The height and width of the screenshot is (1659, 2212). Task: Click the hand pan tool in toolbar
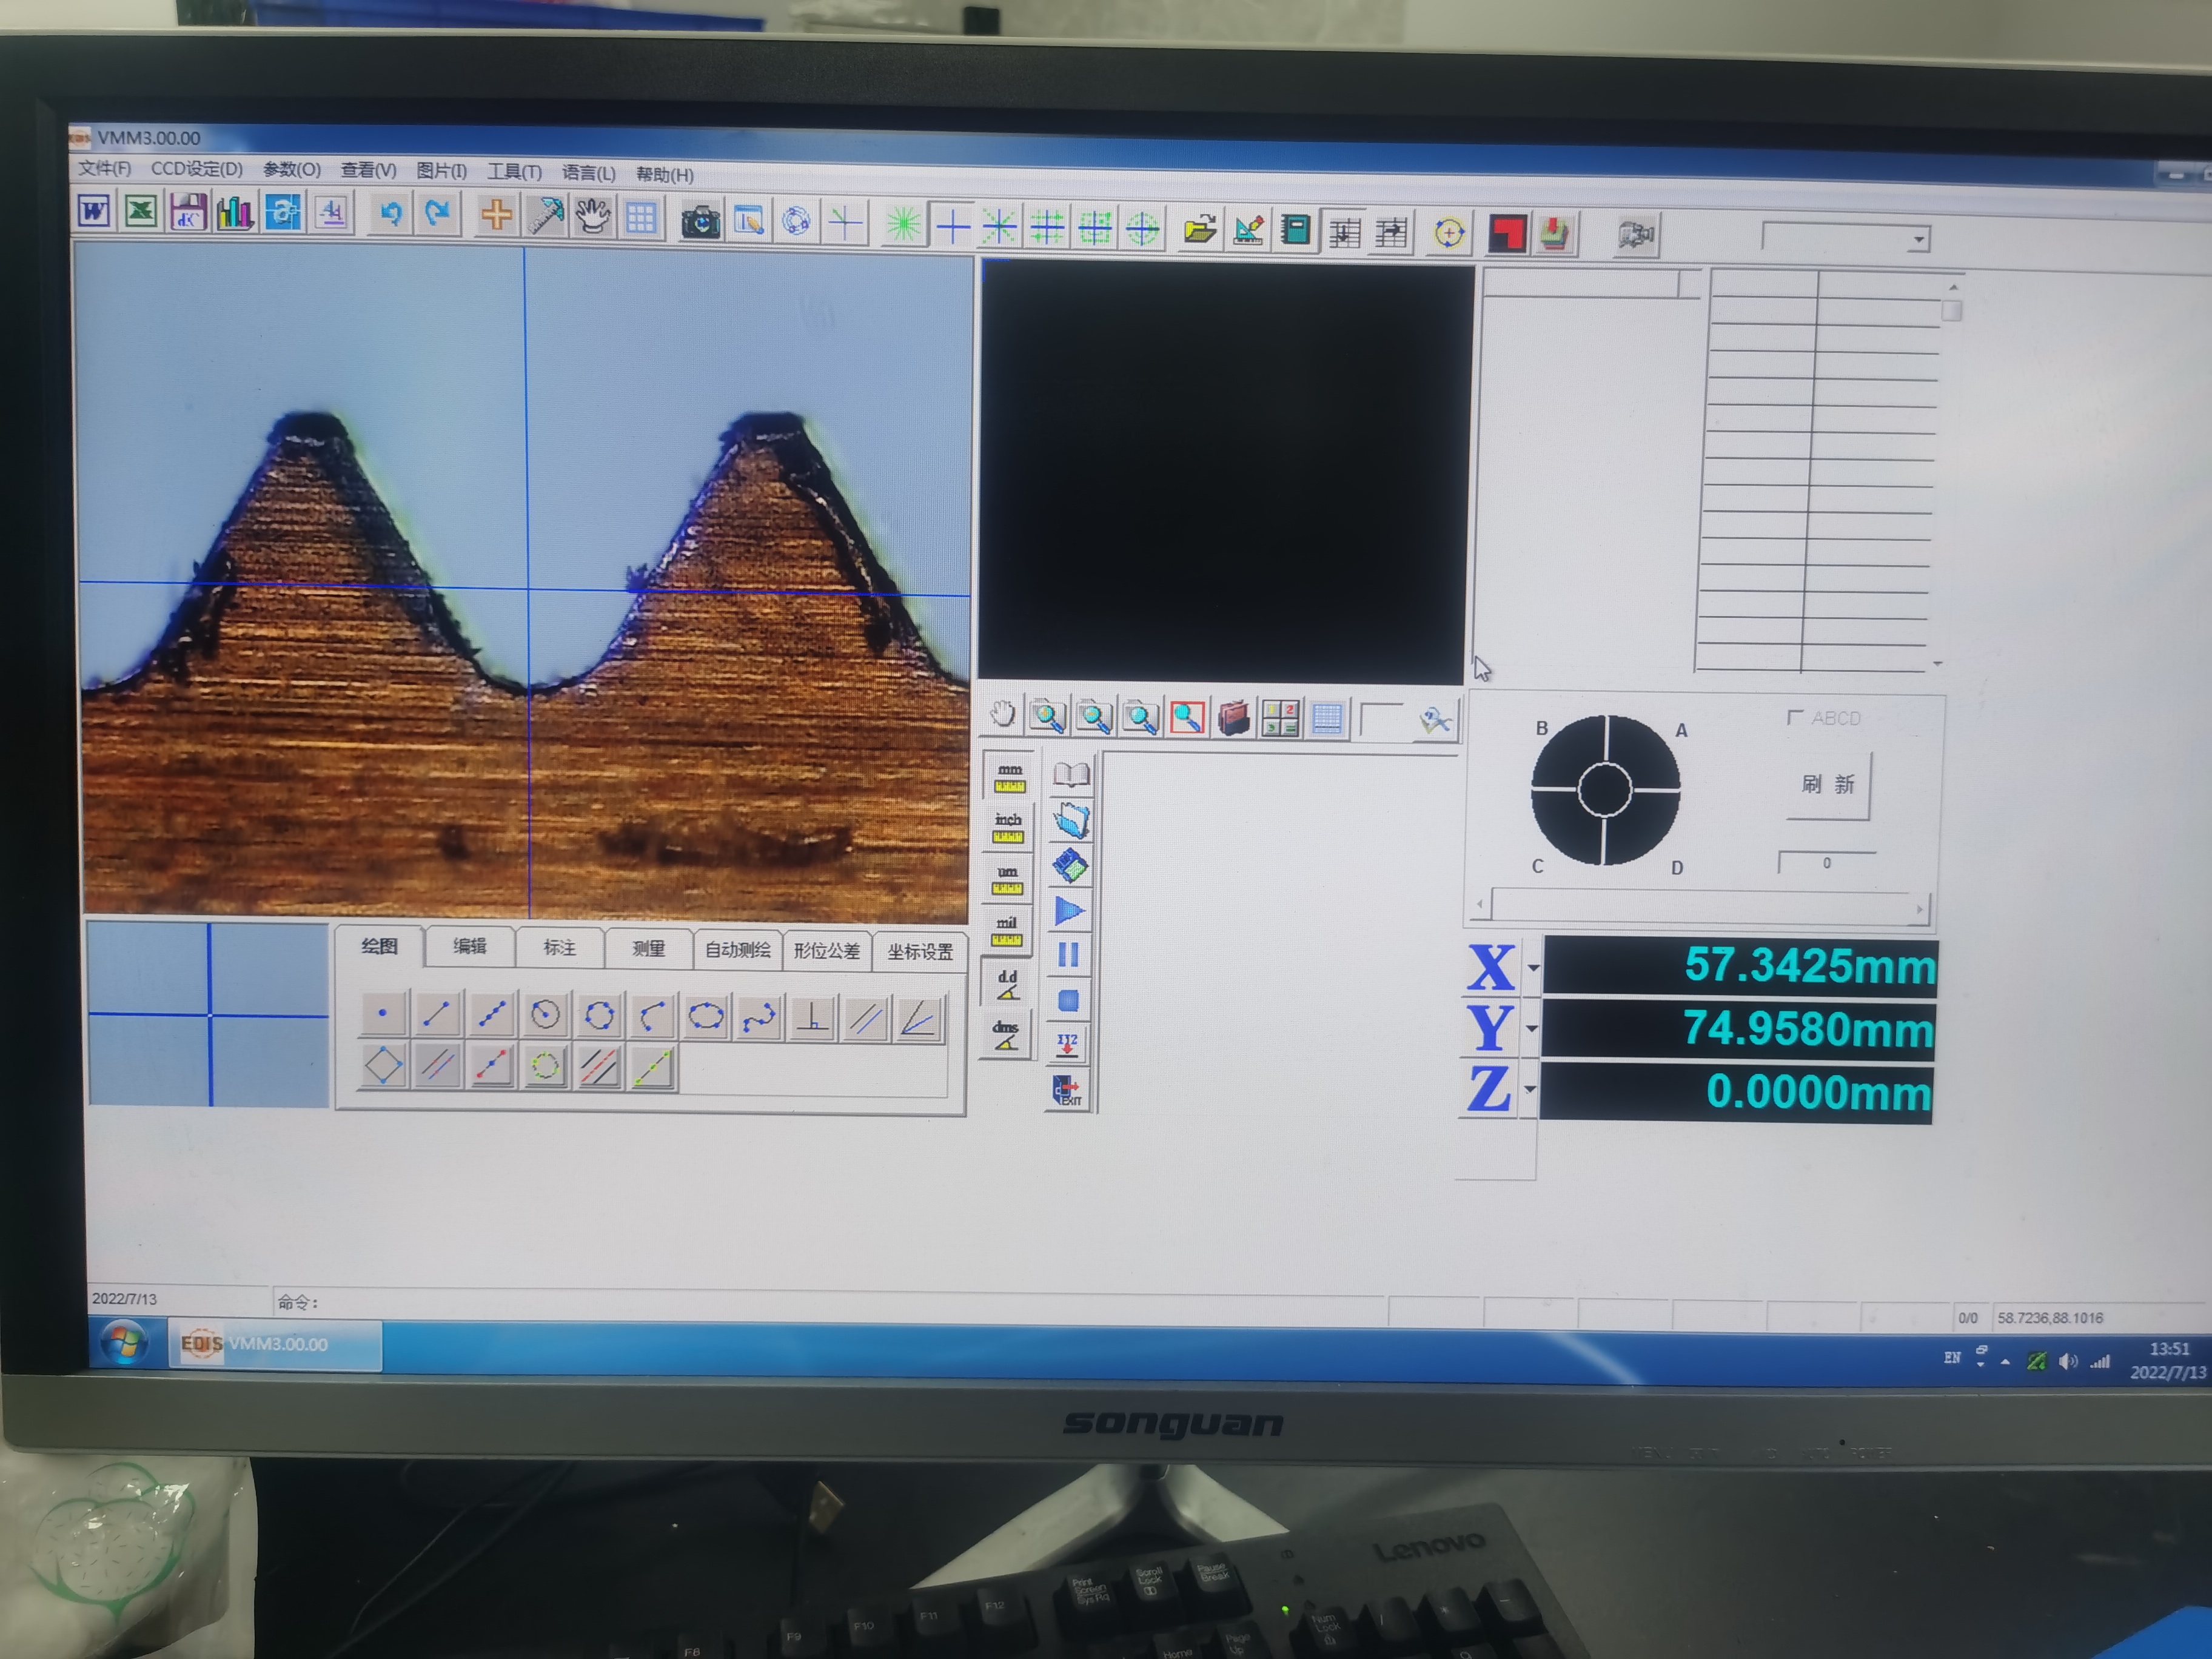tap(593, 216)
